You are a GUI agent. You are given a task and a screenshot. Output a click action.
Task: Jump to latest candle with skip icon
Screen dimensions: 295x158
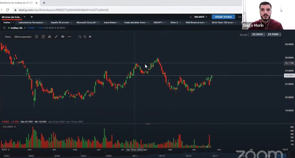[90, 37]
